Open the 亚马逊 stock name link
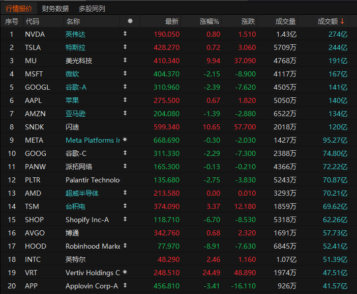This screenshot has width=357, height=294. coord(75,114)
